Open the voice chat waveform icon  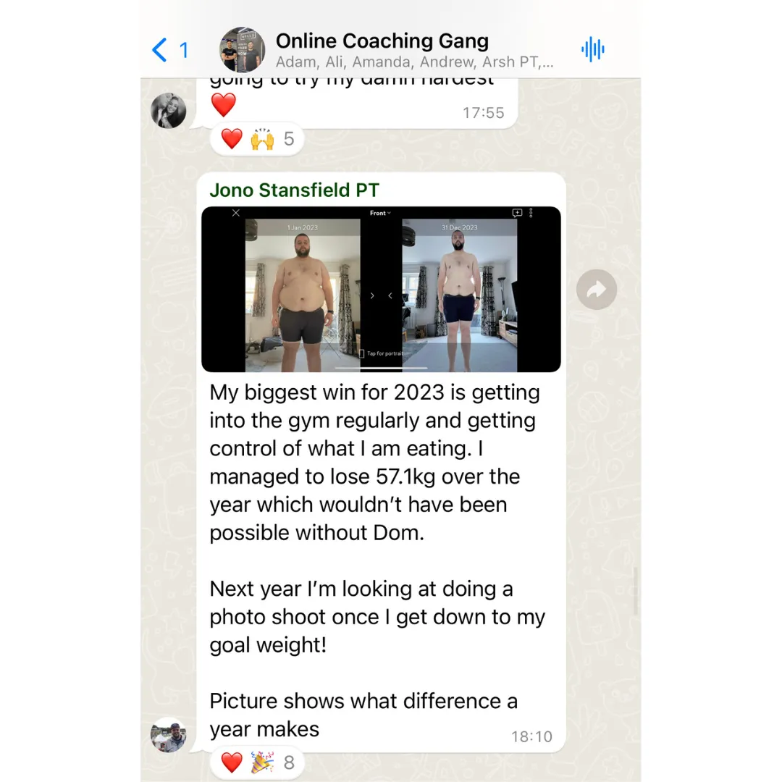coord(592,49)
